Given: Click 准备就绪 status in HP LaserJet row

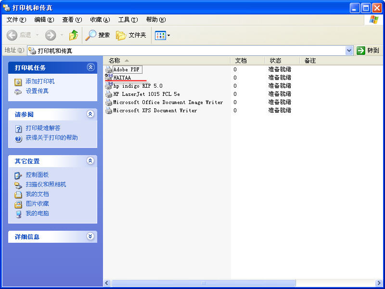Looking at the screenshot, I should [x=280, y=94].
